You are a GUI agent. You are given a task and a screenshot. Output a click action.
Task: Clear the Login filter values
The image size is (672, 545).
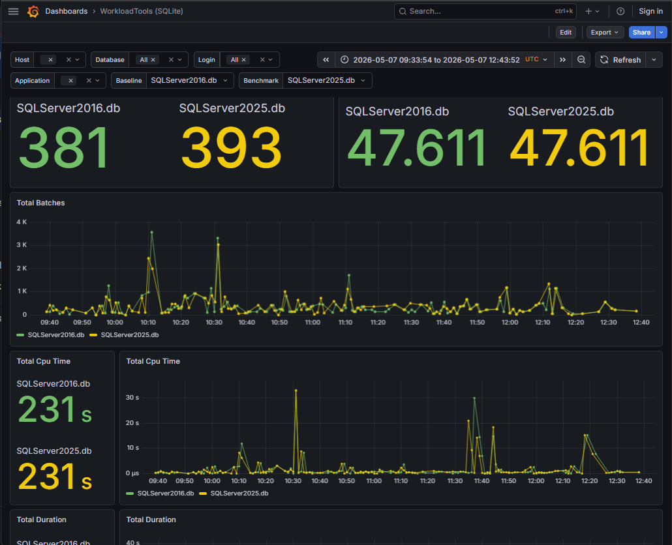click(262, 60)
